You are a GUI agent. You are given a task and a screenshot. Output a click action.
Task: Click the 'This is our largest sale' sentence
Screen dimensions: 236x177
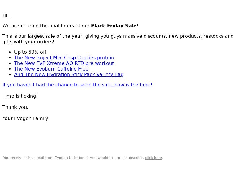click(x=118, y=36)
